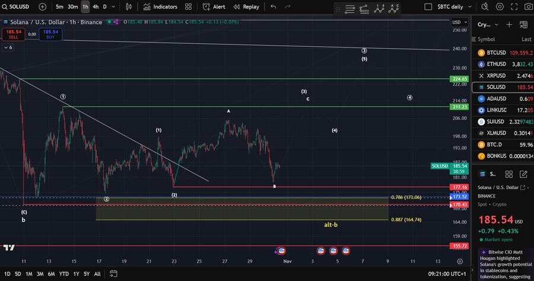534x281 pixels.
Task: Toggle the layout select square checkbox
Action: click(x=428, y=7)
